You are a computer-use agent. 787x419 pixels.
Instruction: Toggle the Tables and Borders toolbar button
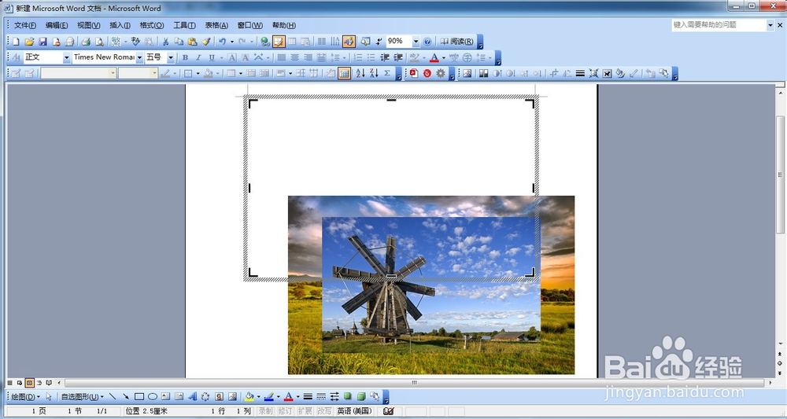[279, 42]
